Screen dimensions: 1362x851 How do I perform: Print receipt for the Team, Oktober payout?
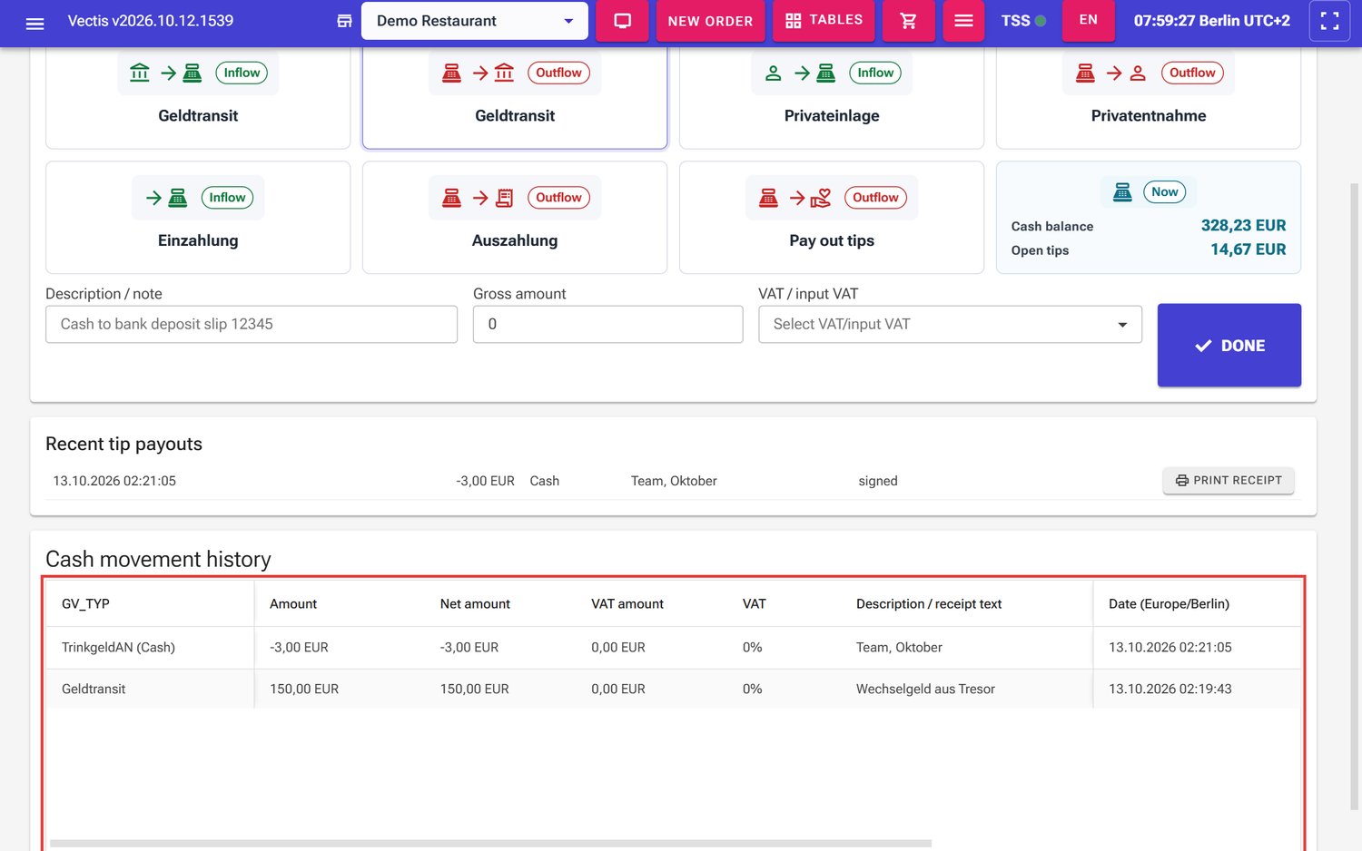tap(1229, 481)
